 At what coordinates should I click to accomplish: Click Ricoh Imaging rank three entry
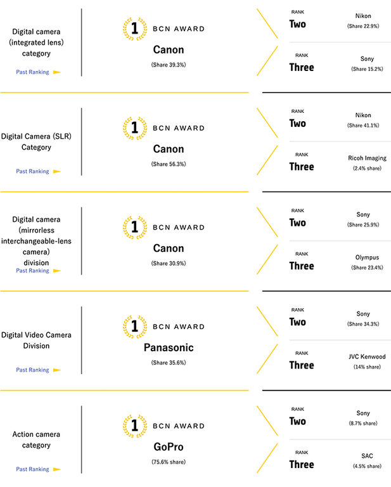point(367,158)
